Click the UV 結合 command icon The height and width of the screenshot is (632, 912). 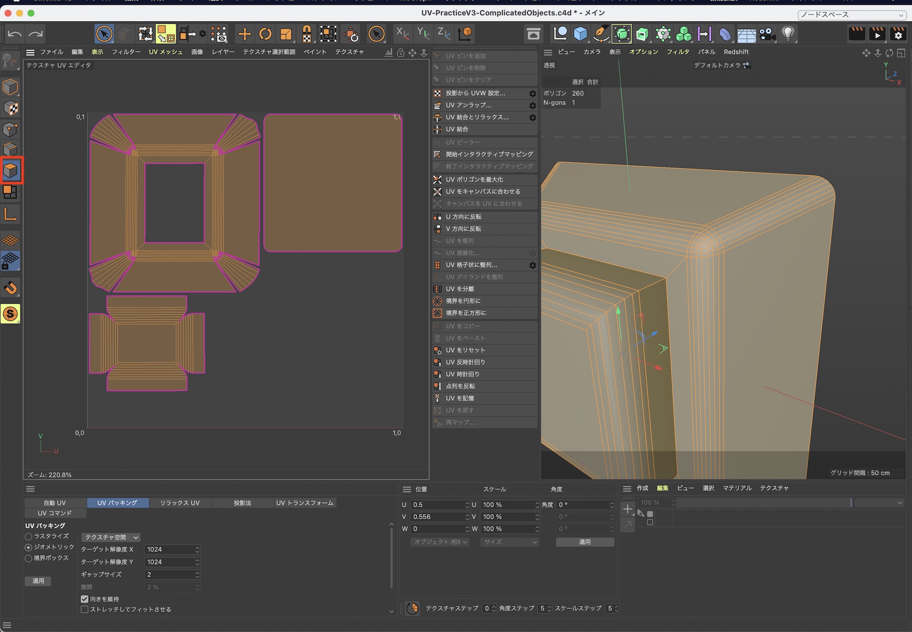pos(437,129)
